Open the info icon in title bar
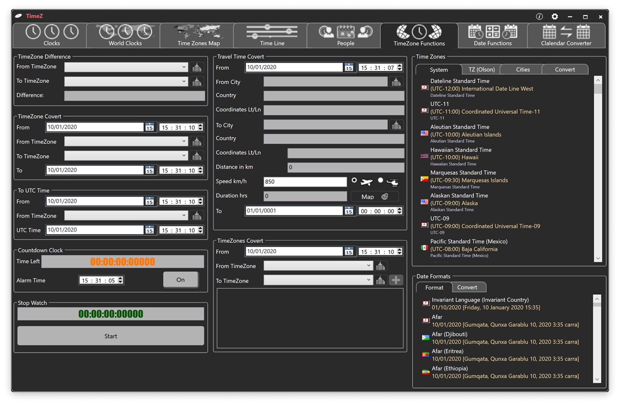The height and width of the screenshot is (405, 620). click(x=539, y=16)
